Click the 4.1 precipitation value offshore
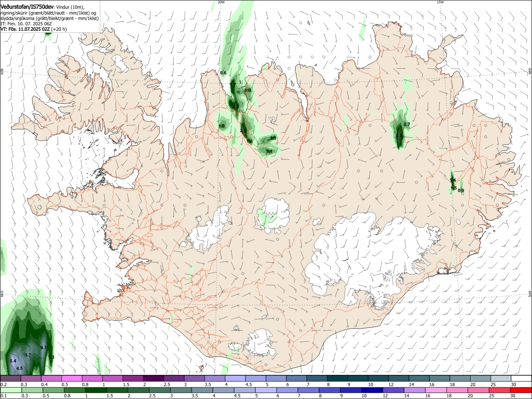This screenshot has height=399, width=532. click(x=44, y=347)
